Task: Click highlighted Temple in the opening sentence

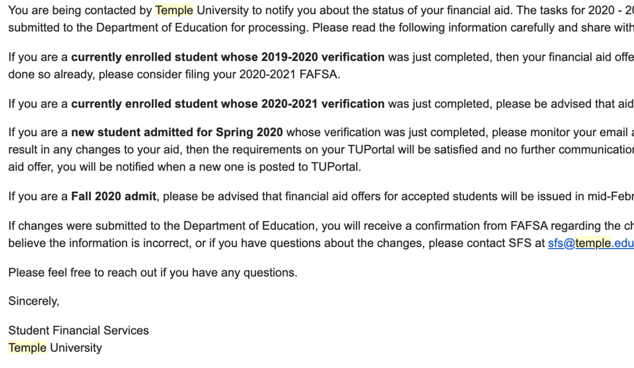Action: (x=174, y=11)
